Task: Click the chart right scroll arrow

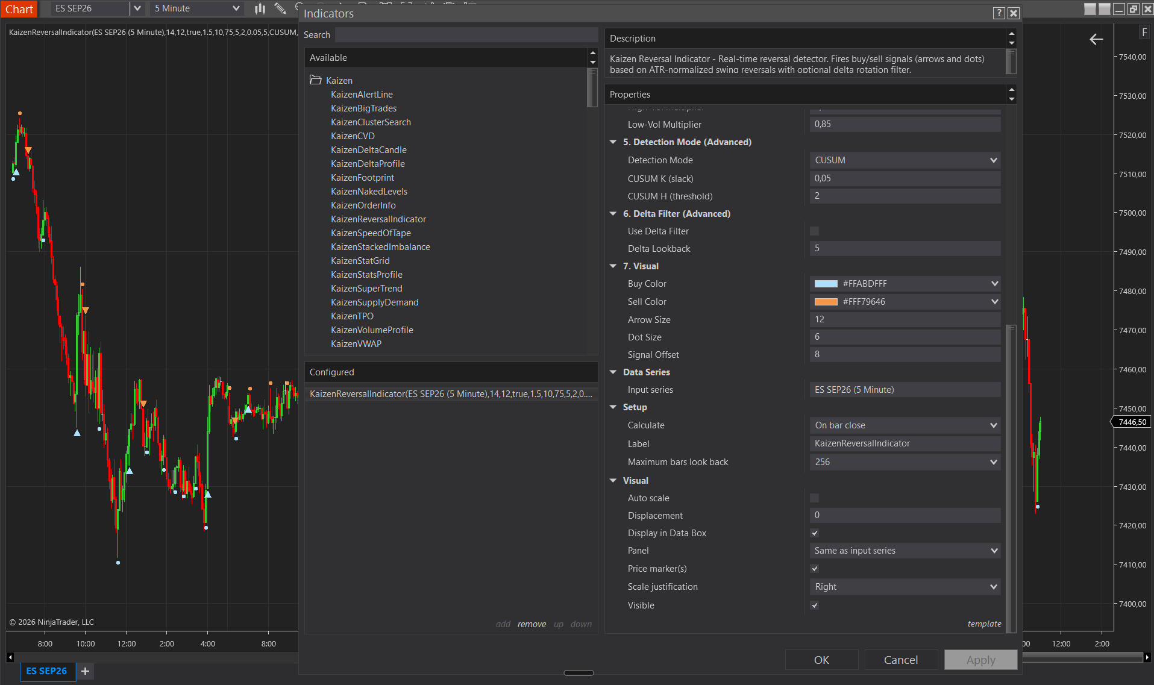Action: tap(1147, 657)
